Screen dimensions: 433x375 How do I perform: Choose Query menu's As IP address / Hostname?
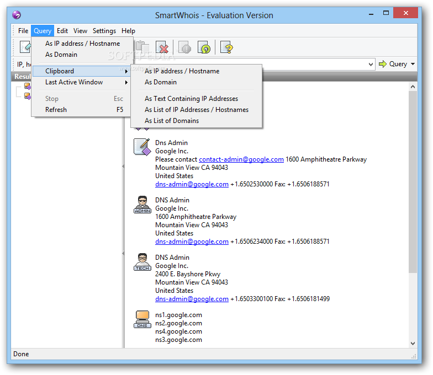(x=82, y=44)
